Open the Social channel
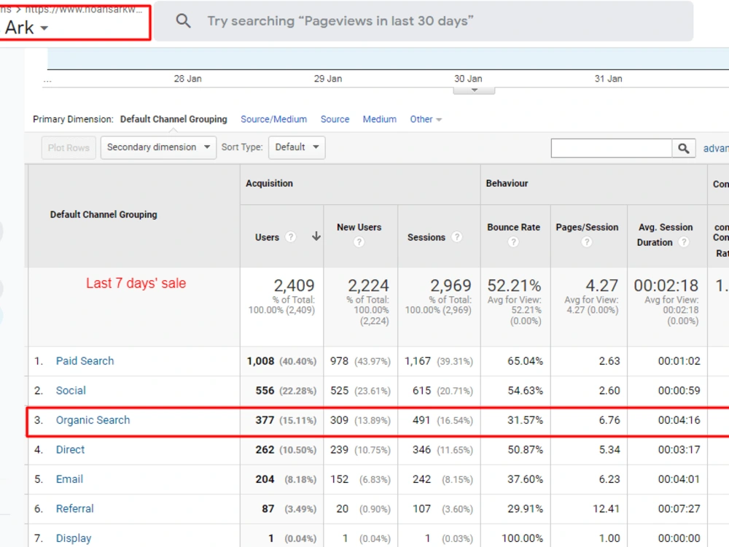This screenshot has width=729, height=547. (71, 390)
